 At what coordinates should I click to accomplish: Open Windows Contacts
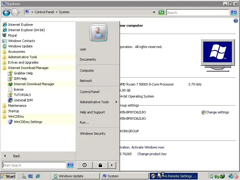click(21, 41)
